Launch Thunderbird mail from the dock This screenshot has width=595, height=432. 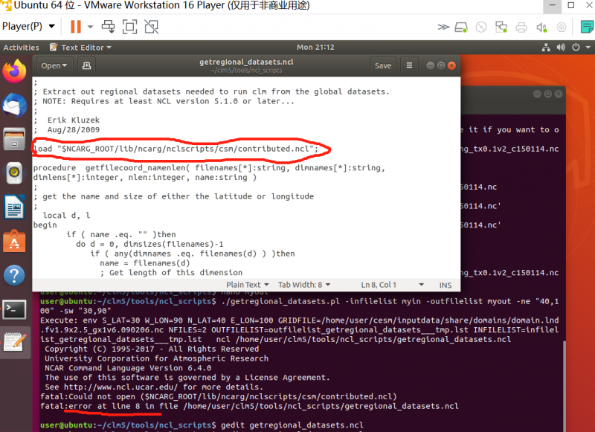14,106
